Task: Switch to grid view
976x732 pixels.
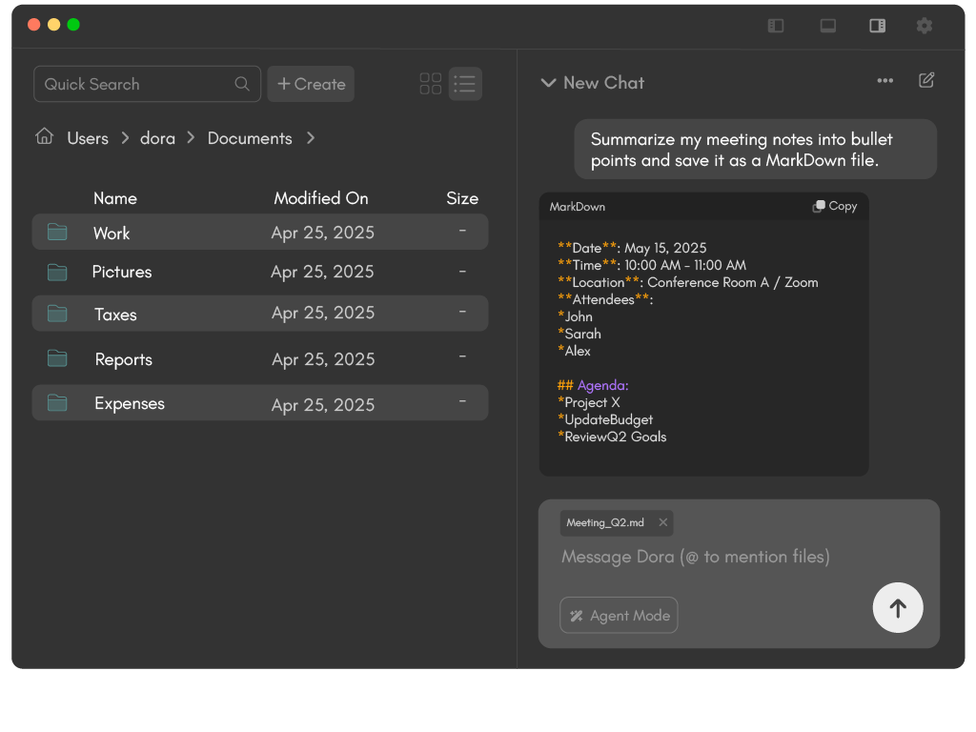Action: pyautogui.click(x=431, y=84)
